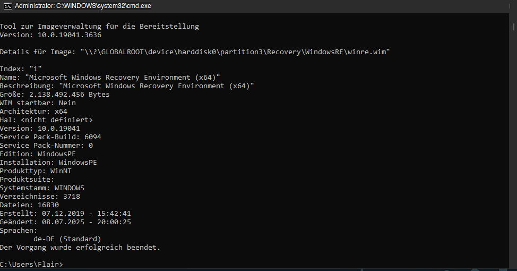
Task: Open the cmd.exe system menu icon
Action: tap(7, 6)
